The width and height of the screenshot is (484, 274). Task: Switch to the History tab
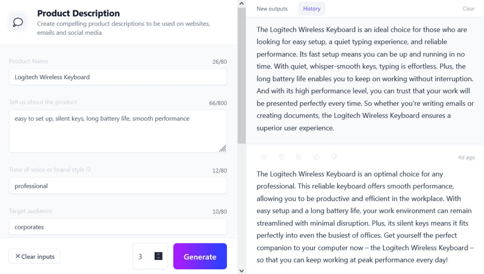[x=311, y=8]
